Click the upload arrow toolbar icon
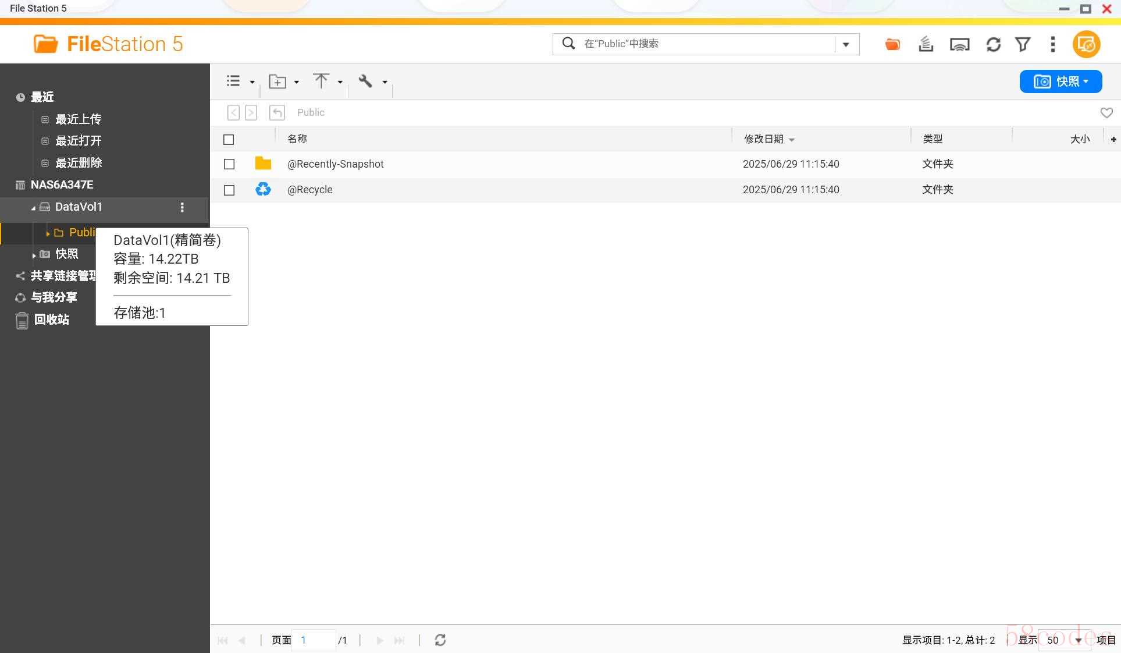 pyautogui.click(x=321, y=81)
